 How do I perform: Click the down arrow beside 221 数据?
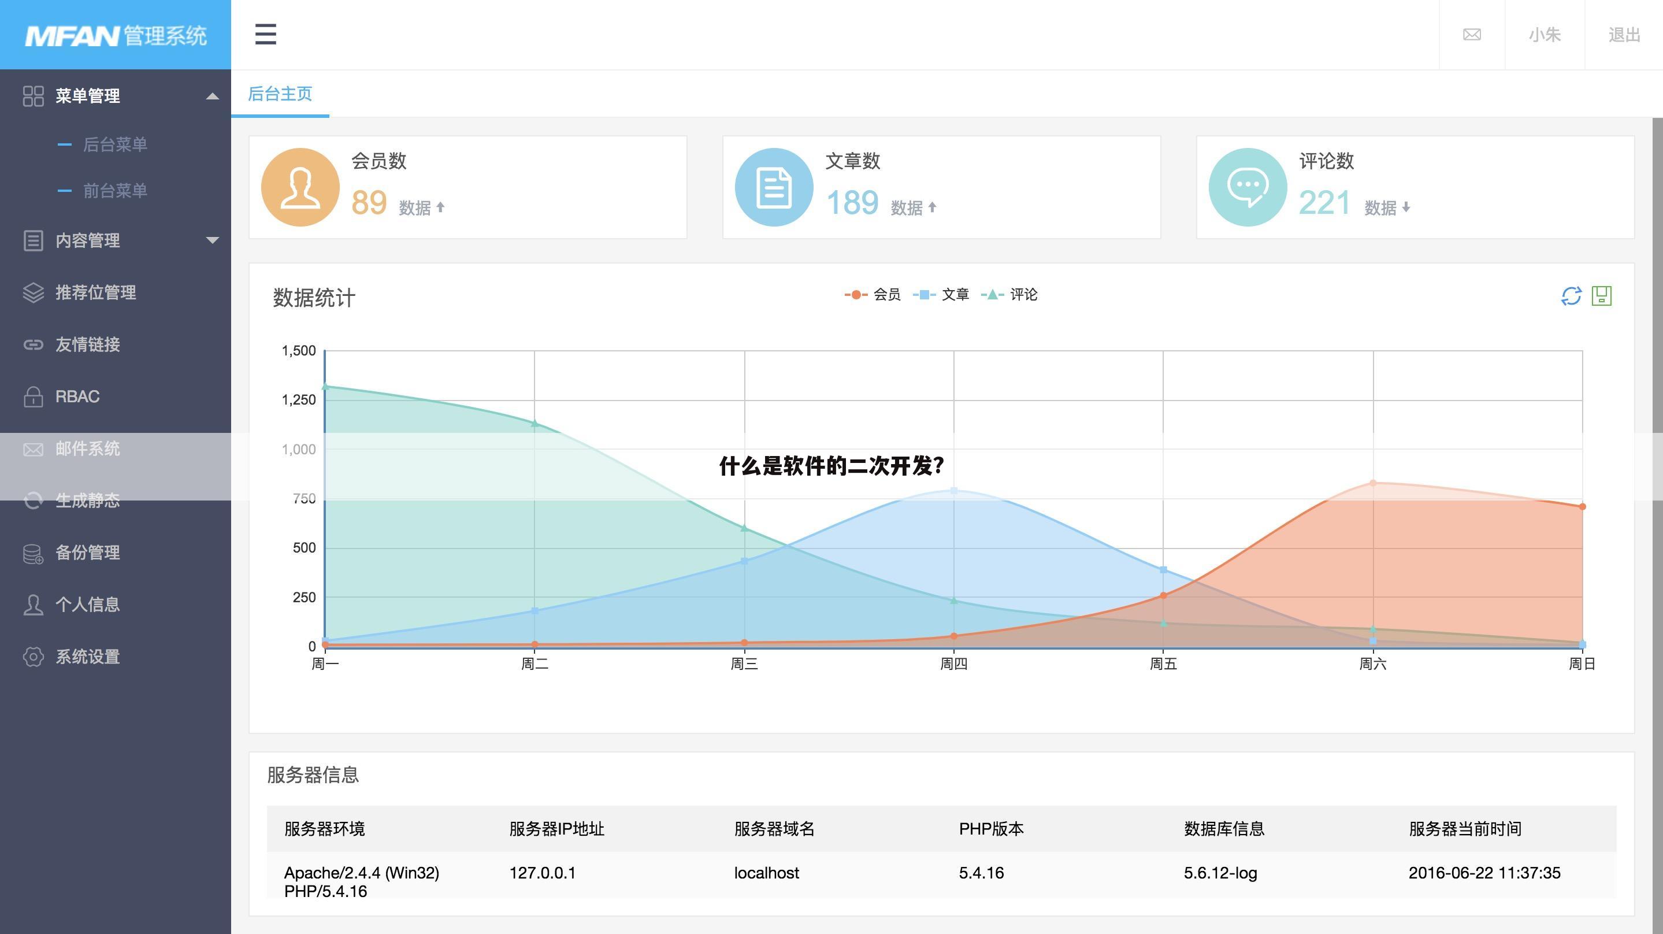tap(1406, 207)
